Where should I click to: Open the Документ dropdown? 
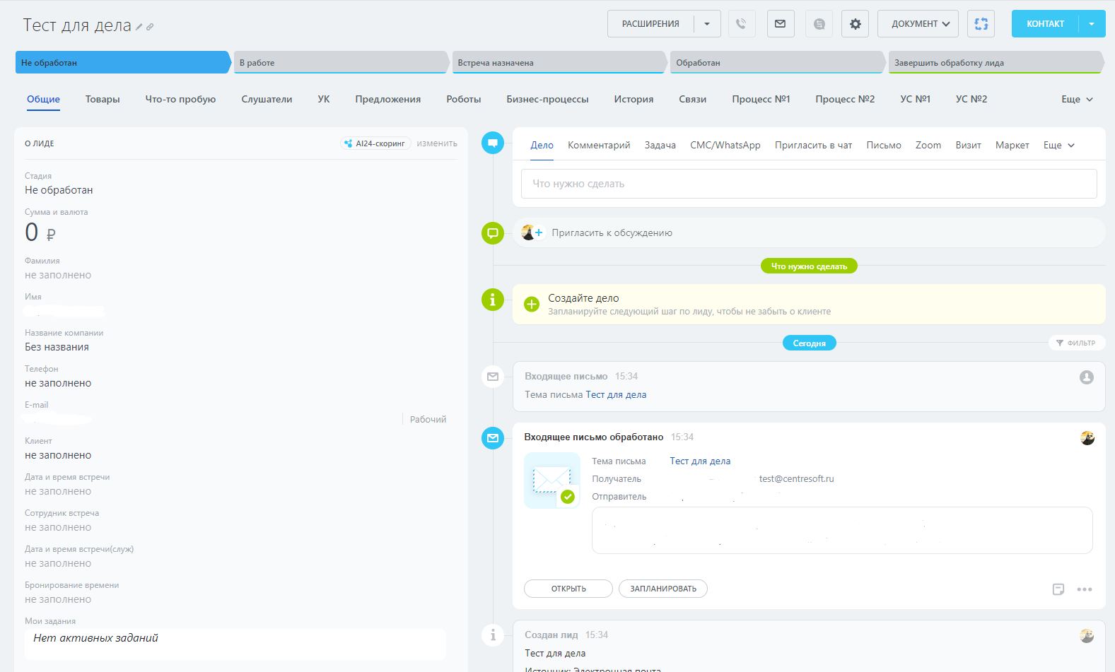pos(918,24)
